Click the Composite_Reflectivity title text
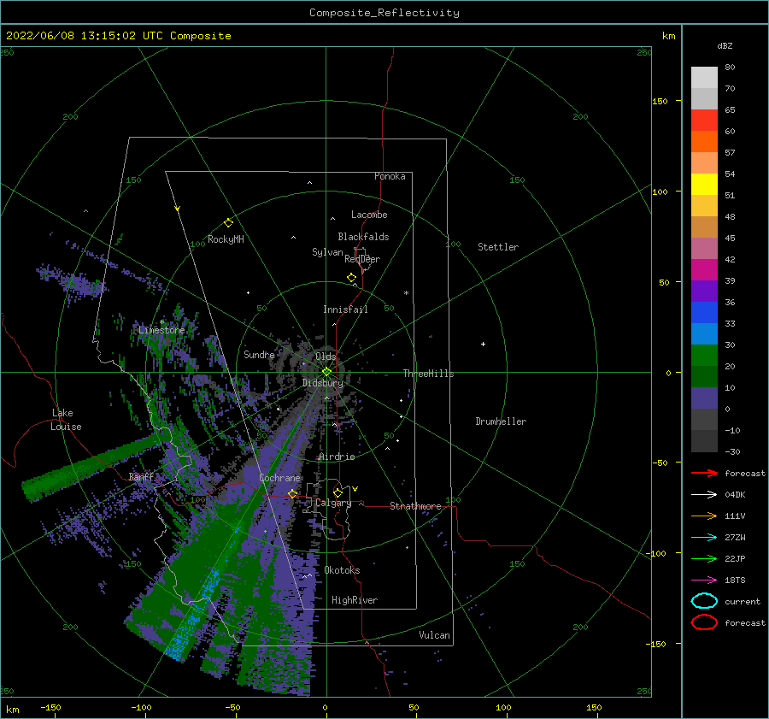769x719 pixels. 384,13
